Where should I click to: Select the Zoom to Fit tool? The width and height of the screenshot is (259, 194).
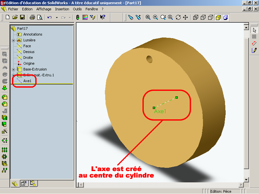click(x=148, y=17)
